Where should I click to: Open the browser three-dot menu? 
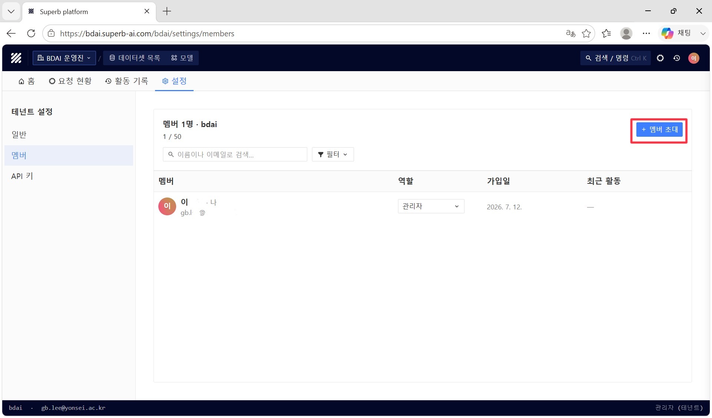(646, 33)
